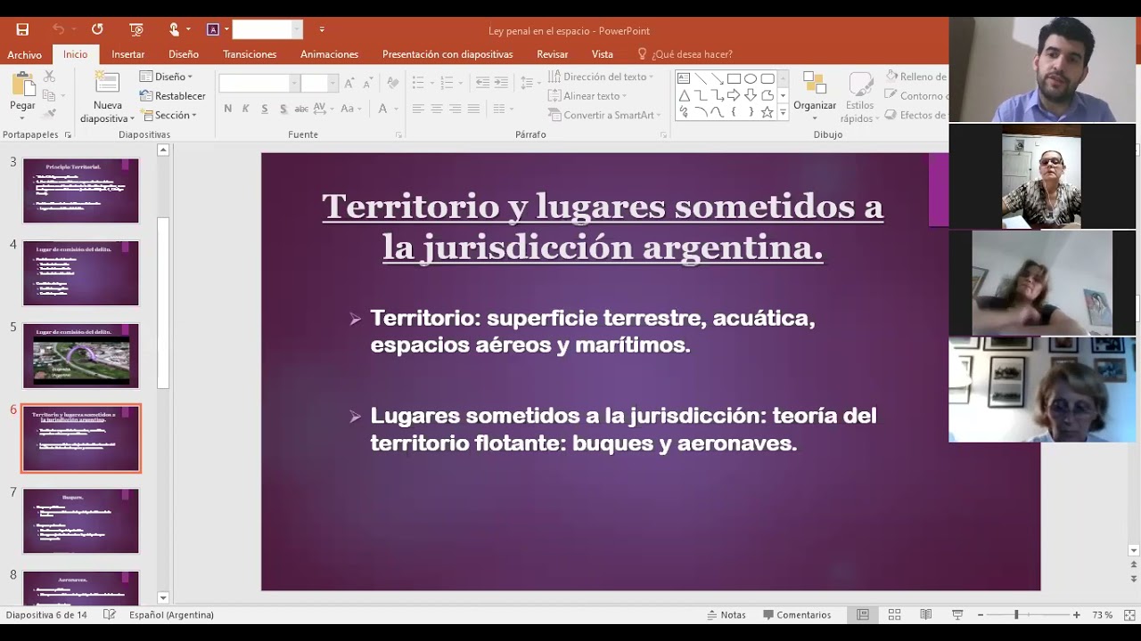
Task: Expand the Sección dropdown
Action: pos(168,115)
